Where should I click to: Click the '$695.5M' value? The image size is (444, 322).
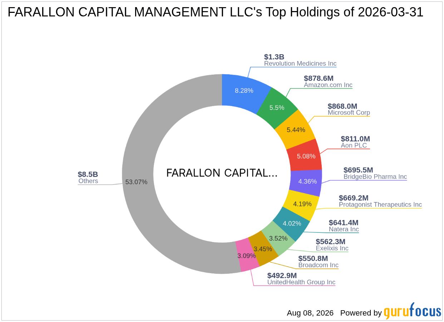point(358,170)
